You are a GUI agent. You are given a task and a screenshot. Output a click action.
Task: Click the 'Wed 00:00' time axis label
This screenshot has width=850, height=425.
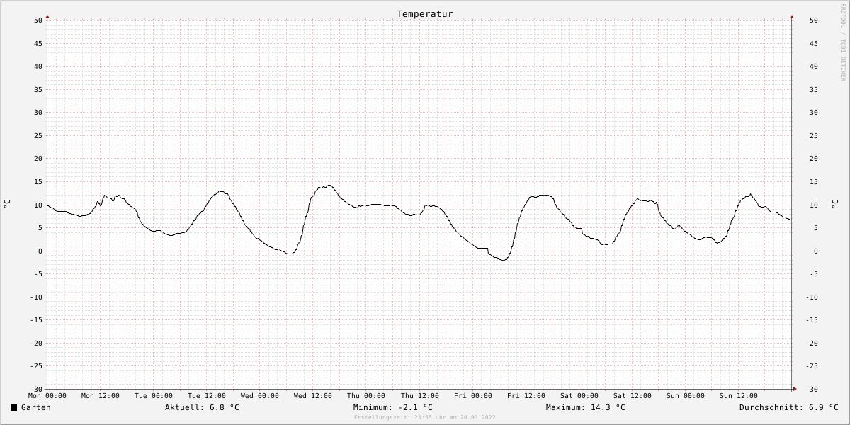[260, 396]
